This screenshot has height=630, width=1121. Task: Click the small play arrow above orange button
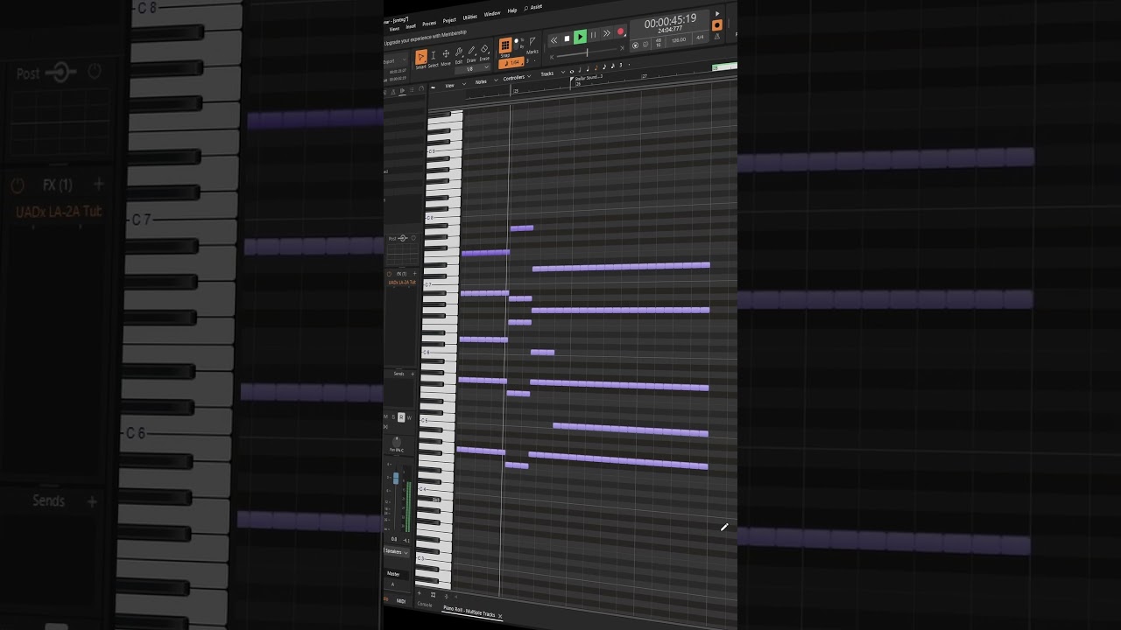click(717, 13)
